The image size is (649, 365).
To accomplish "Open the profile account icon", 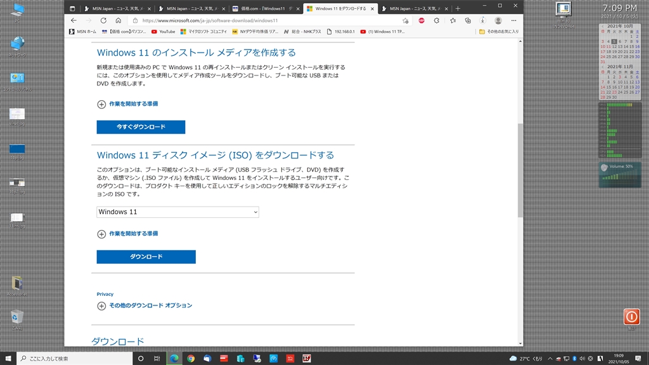I will pos(498,20).
